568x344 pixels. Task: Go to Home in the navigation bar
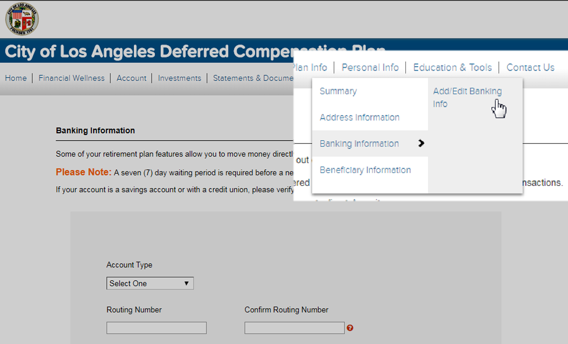click(16, 78)
